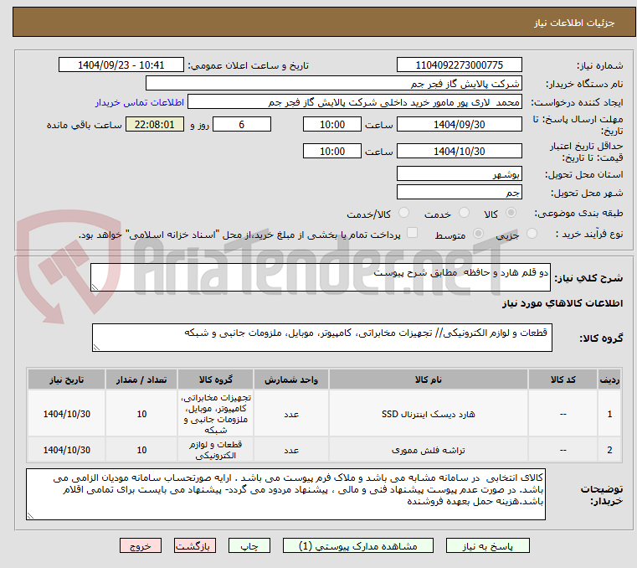Click the تاریخ نیاز column header
Image resolution: width=637 pixels, height=568 pixels.
[67, 380]
